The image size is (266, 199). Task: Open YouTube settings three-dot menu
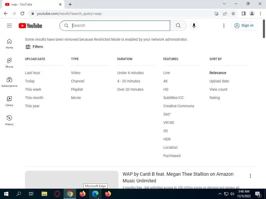coord(224,26)
